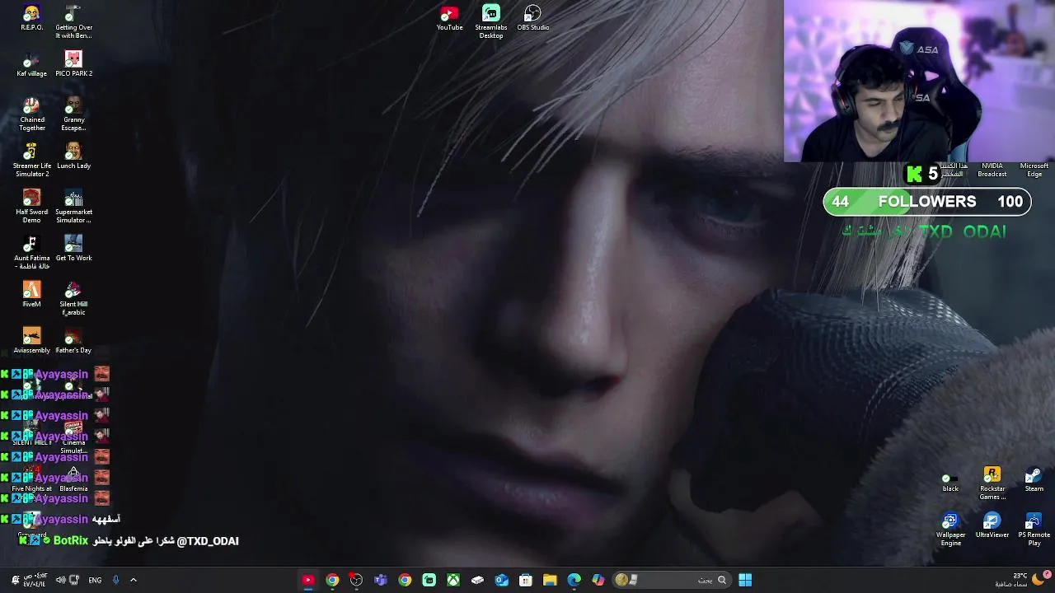Select Silent Hill f_arabic desktop icon

click(73, 299)
